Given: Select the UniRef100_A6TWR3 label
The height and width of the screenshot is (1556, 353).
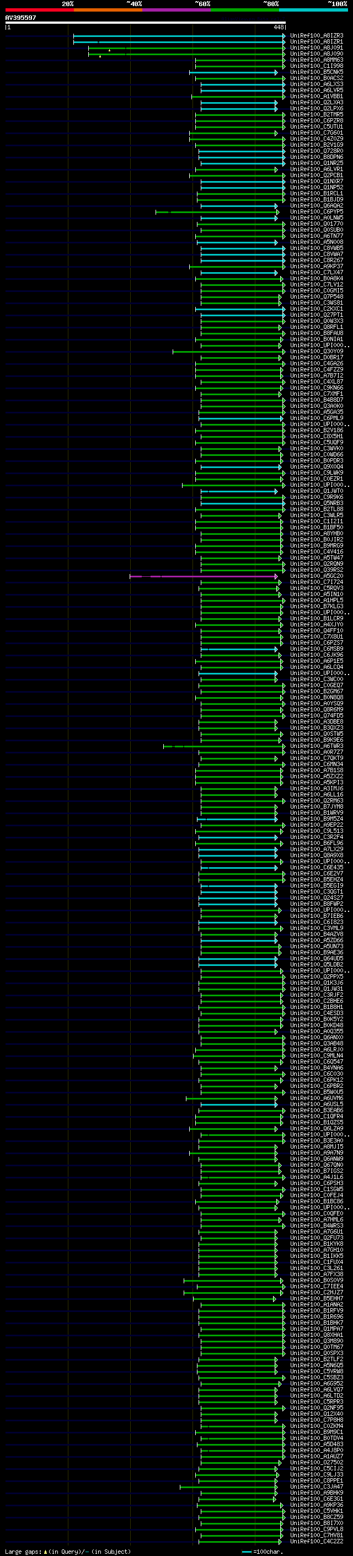Looking at the screenshot, I should [x=317, y=746].
